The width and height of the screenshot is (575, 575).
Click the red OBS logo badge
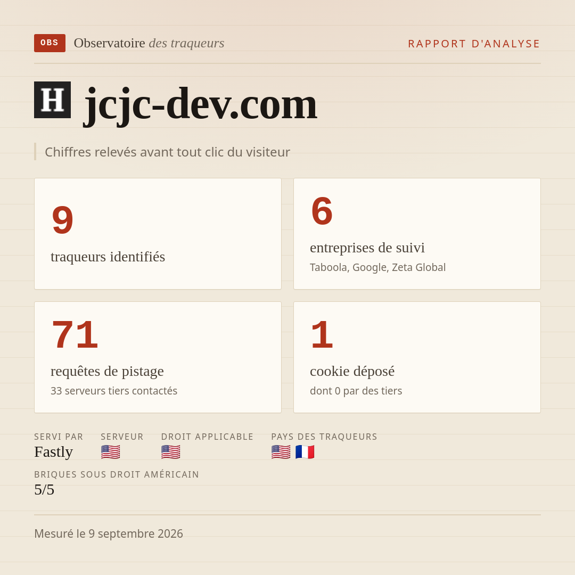[50, 43]
